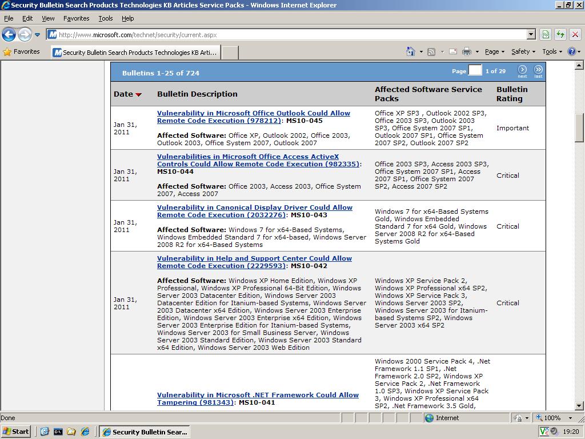The image size is (585, 439).
Task: Click the Read Mail envelope icon
Action: [453, 51]
